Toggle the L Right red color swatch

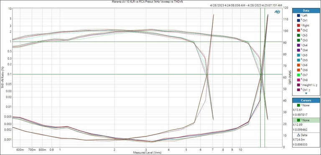298,25
